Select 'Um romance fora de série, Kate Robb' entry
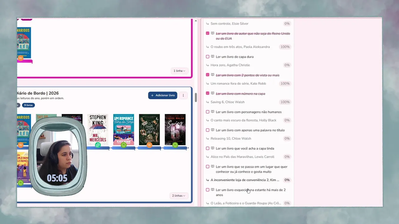The image size is (399, 224). tap(238, 84)
